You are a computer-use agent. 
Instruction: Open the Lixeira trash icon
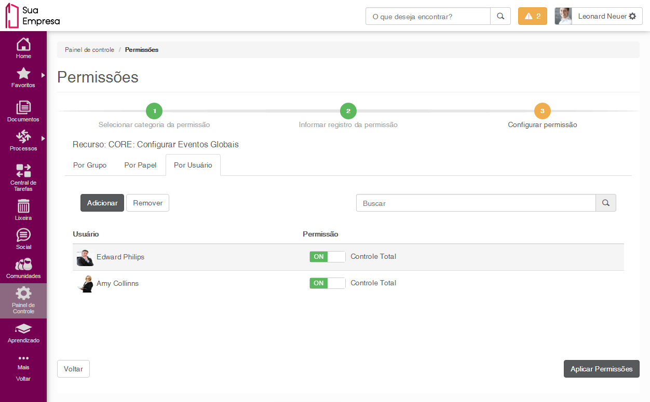[23, 206]
